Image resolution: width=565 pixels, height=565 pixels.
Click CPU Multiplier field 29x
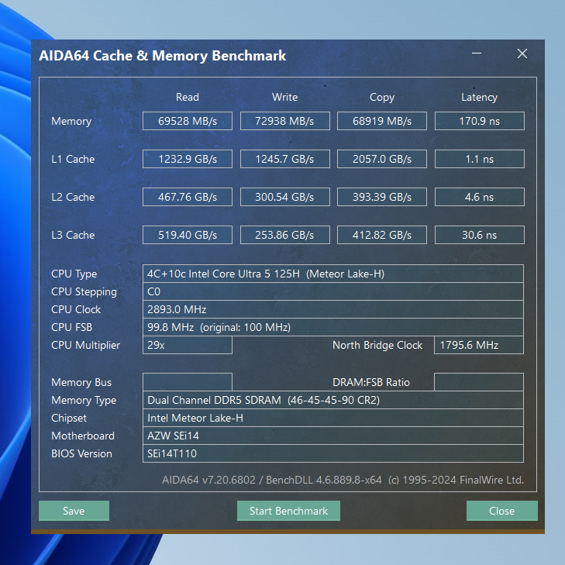click(x=188, y=345)
